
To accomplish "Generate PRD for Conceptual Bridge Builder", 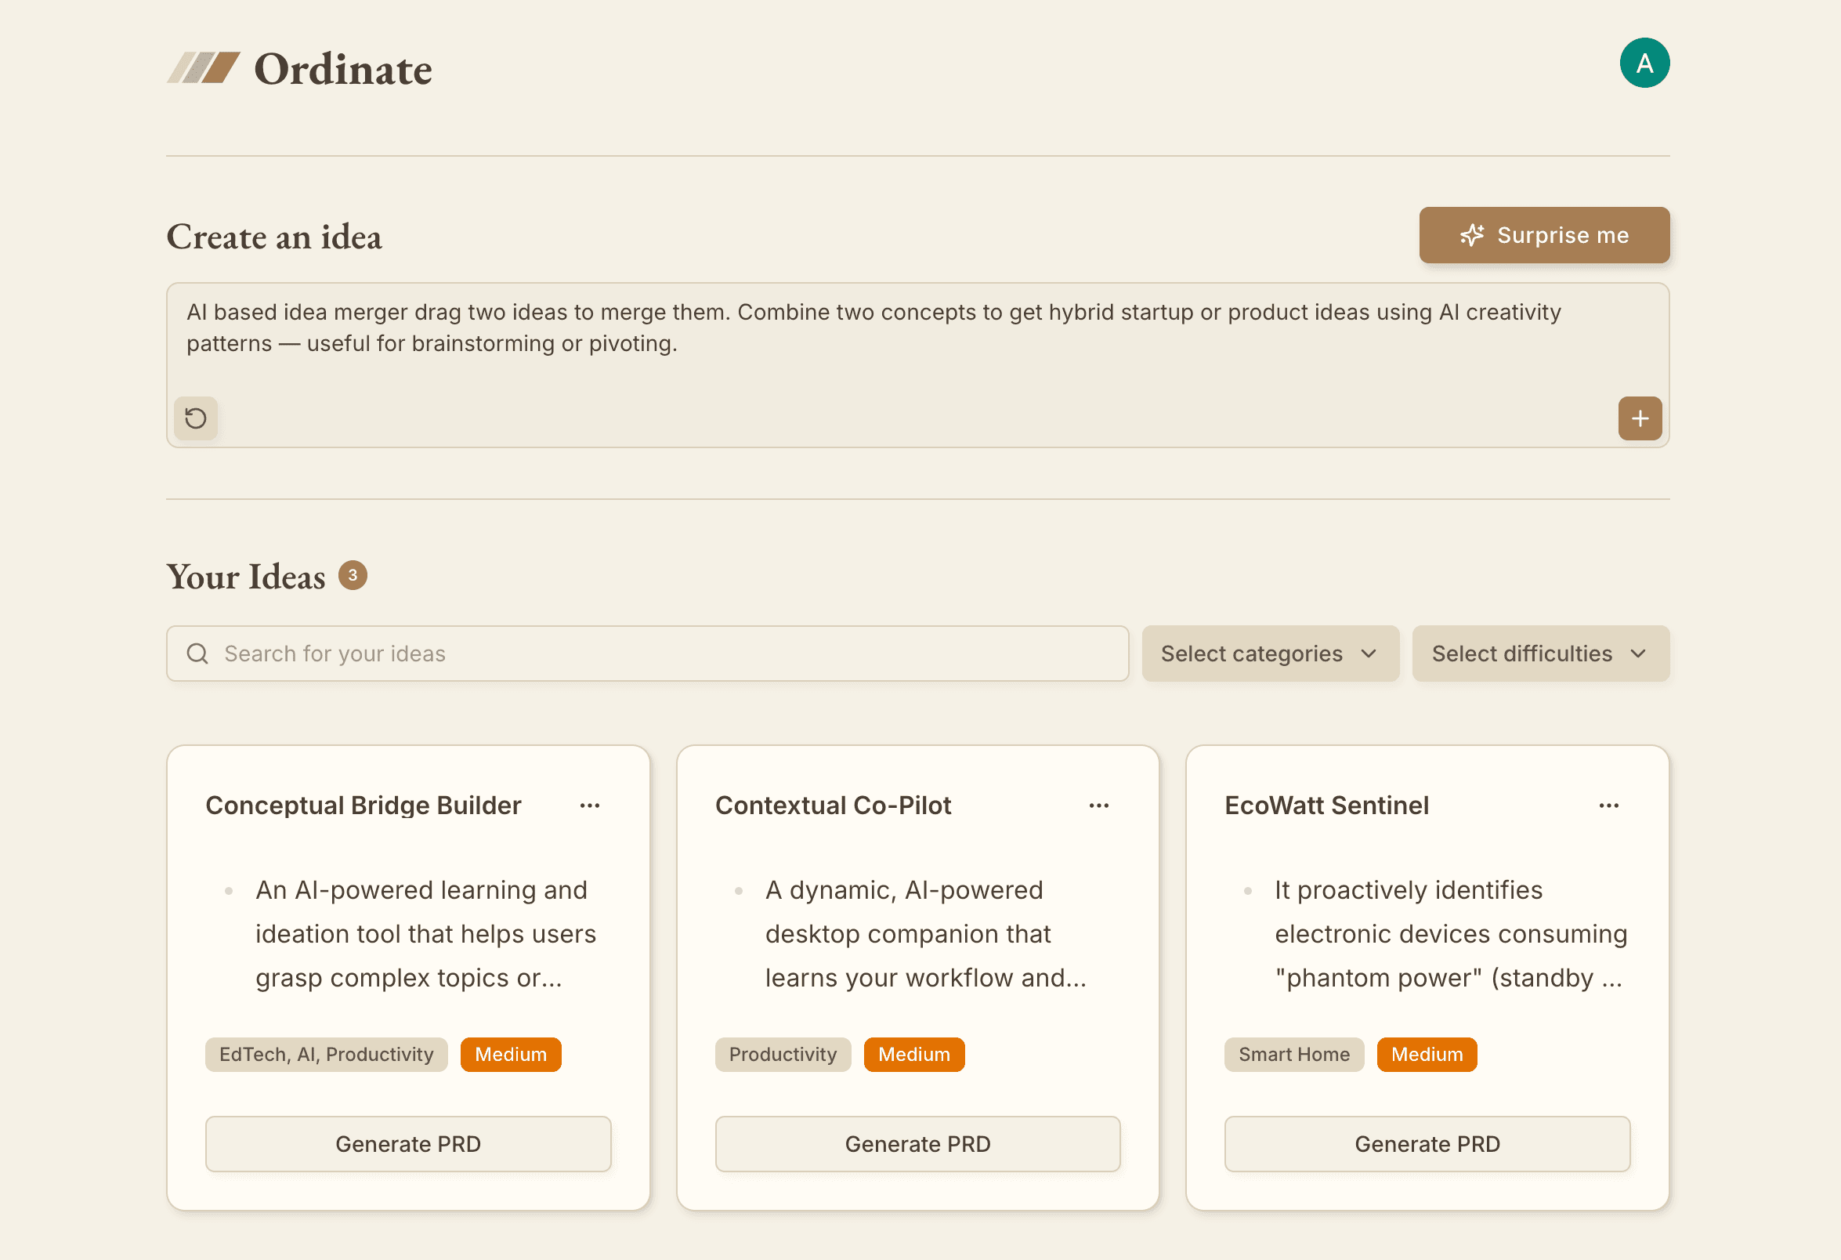I will [x=408, y=1143].
